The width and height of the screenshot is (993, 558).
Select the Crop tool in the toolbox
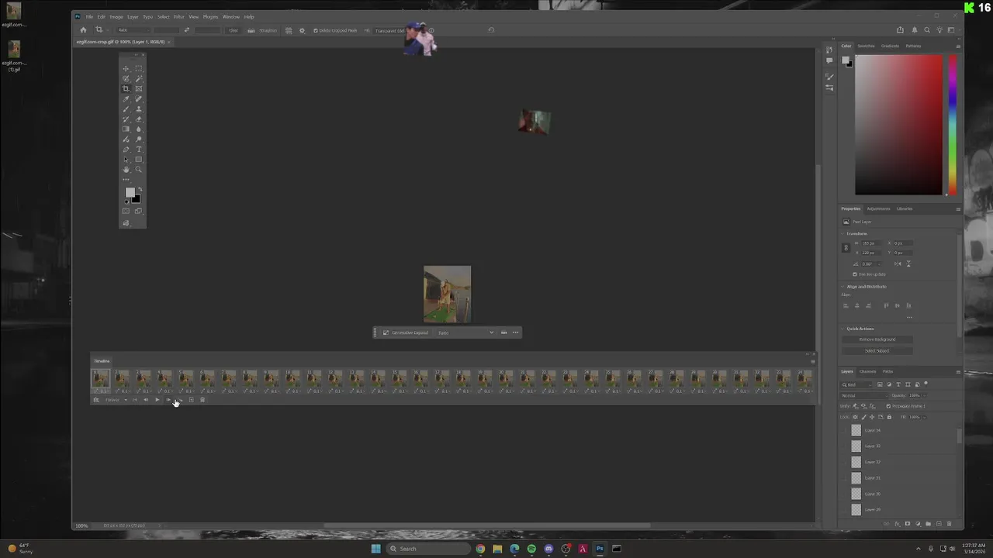(126, 89)
